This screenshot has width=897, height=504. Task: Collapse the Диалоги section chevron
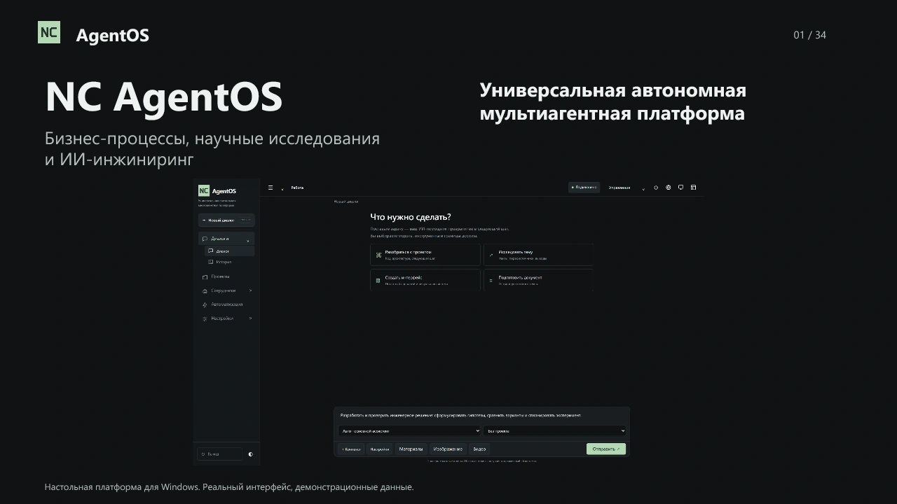[247, 240]
